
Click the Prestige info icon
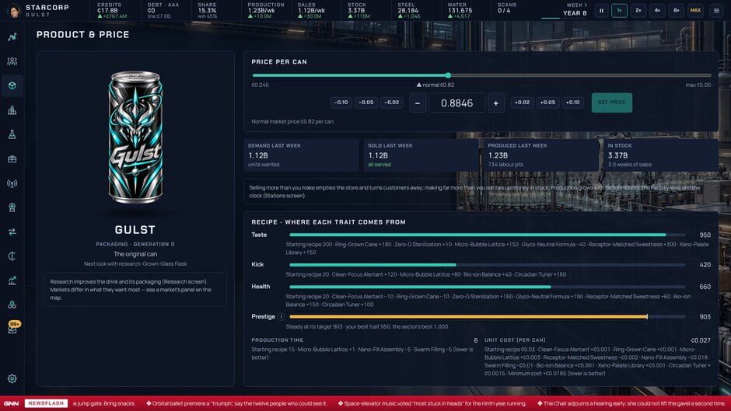pos(281,316)
